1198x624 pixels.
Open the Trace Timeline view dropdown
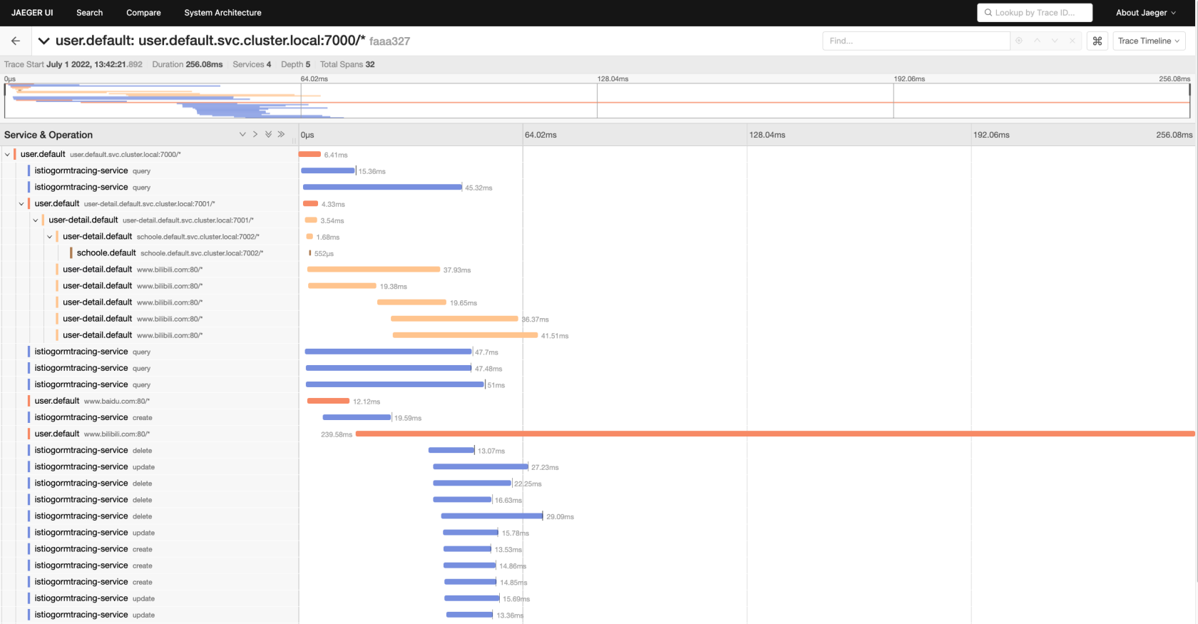(1148, 41)
